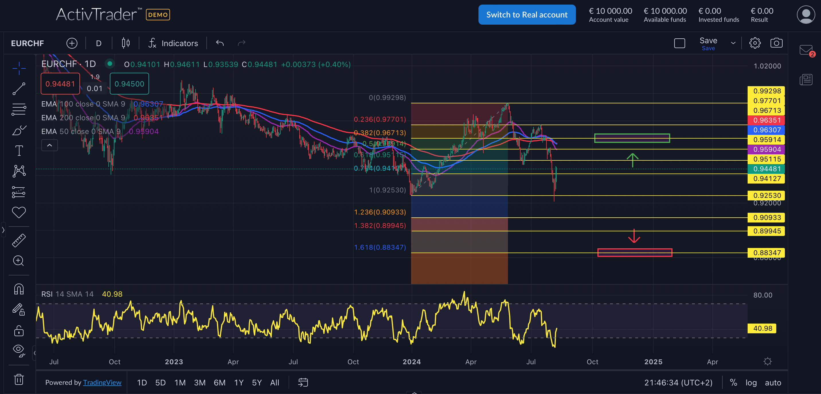Remove all drawings with the trash icon
821x394 pixels.
tap(19, 379)
